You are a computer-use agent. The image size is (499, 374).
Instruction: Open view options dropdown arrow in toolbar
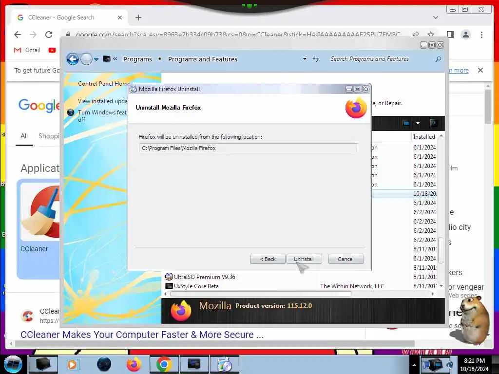click(418, 123)
